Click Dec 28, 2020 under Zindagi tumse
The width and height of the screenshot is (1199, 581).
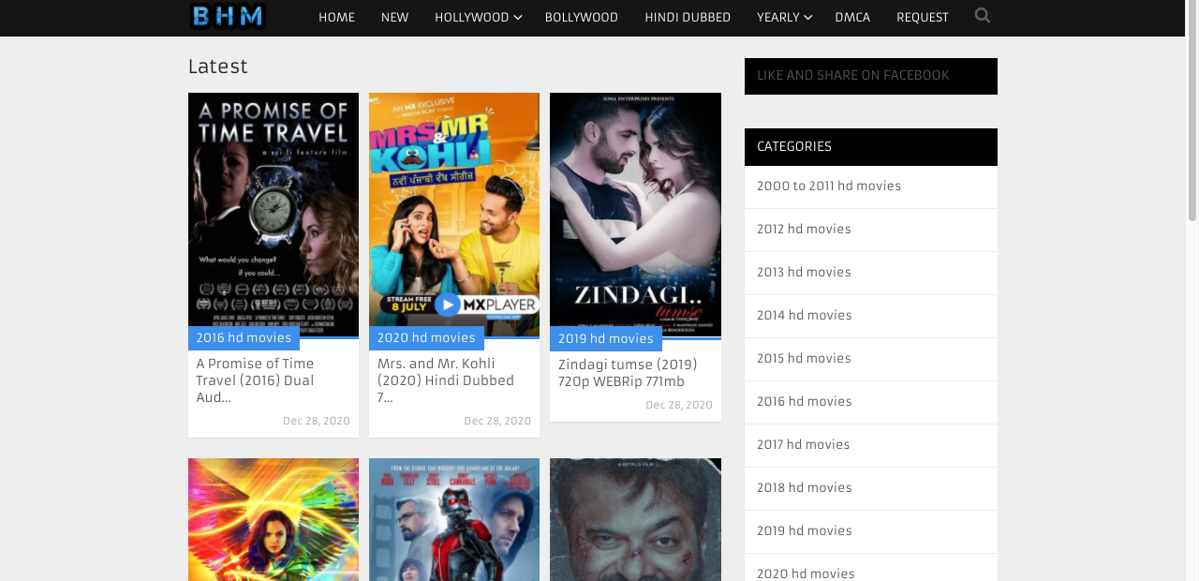[x=679, y=406]
